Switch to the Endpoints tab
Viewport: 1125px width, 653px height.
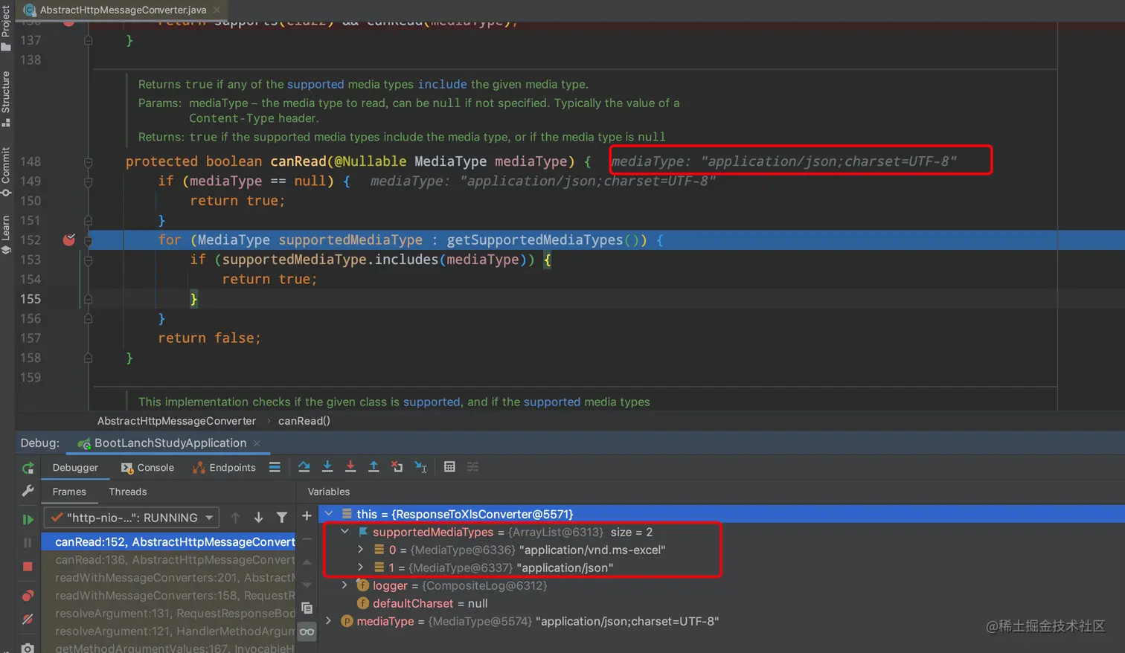[224, 468]
